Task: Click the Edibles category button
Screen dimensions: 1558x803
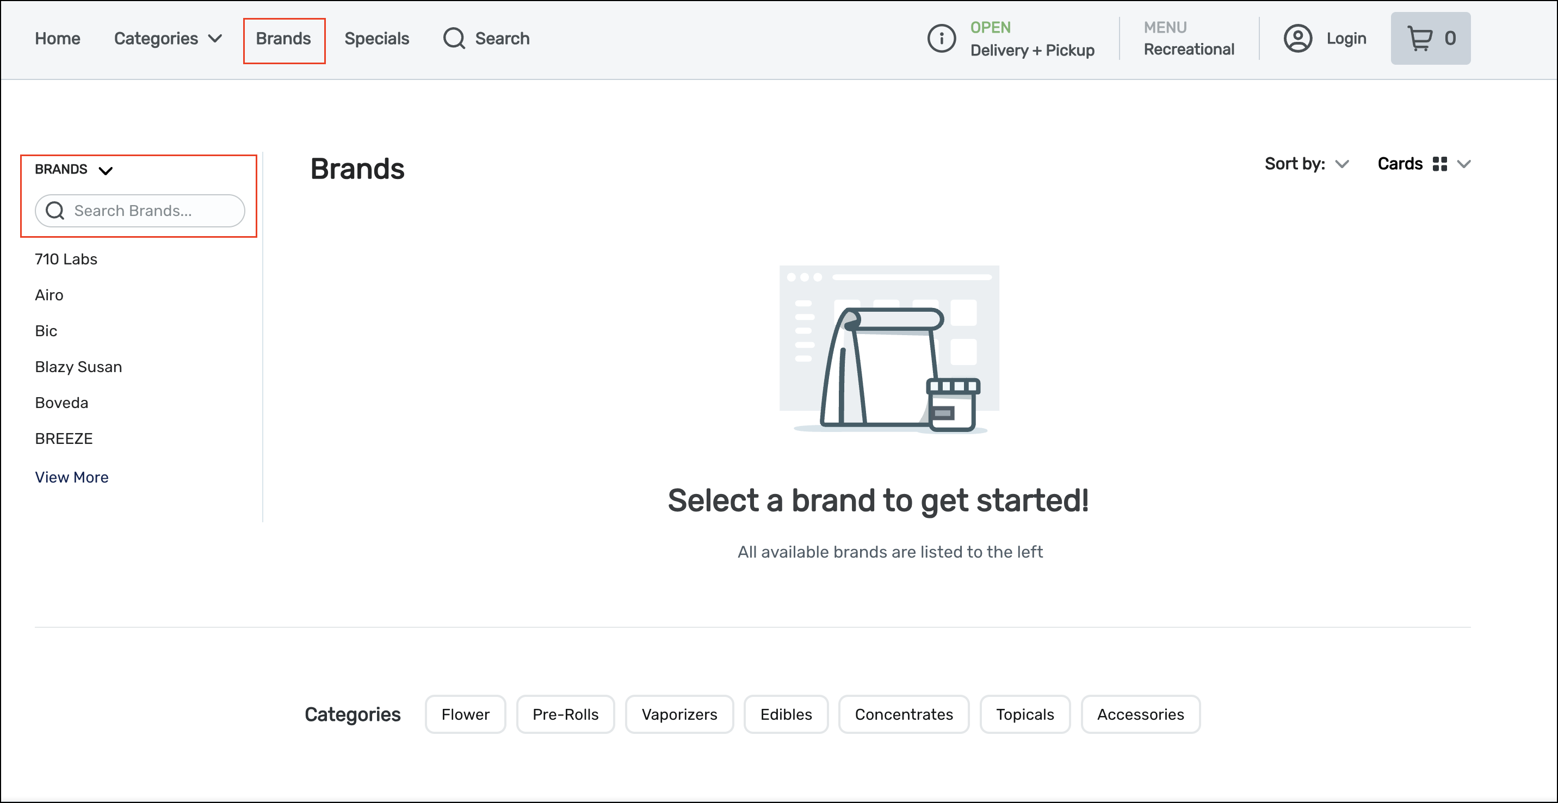Action: (786, 714)
